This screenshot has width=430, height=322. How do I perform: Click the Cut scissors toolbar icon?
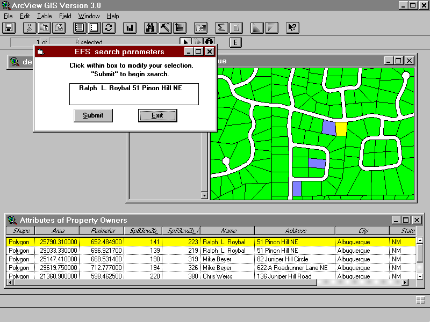coord(30,28)
